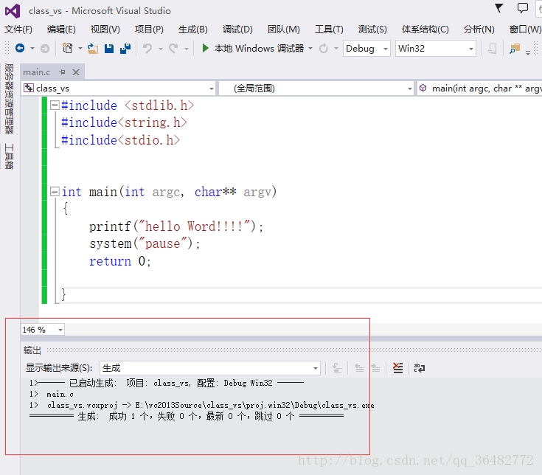542x475 pixels.
Task: Click the Open File folder icon
Action: coord(92,49)
